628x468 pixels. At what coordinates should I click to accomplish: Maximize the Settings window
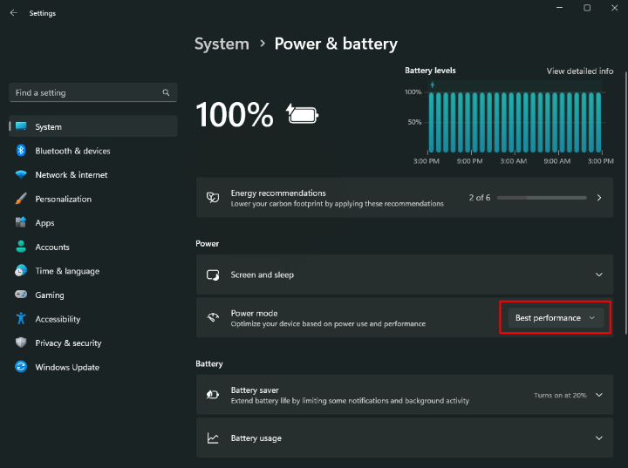point(587,8)
